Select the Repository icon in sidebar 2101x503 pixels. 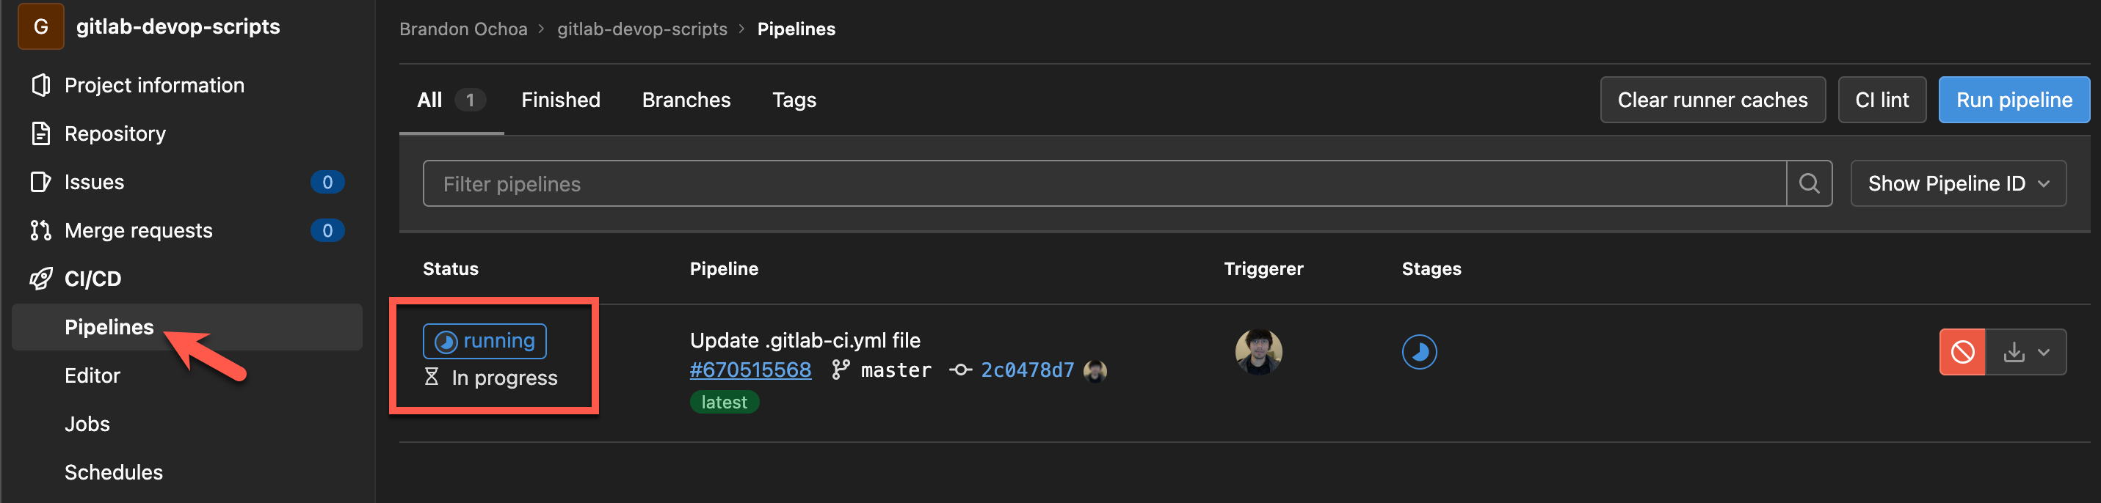[x=42, y=133]
